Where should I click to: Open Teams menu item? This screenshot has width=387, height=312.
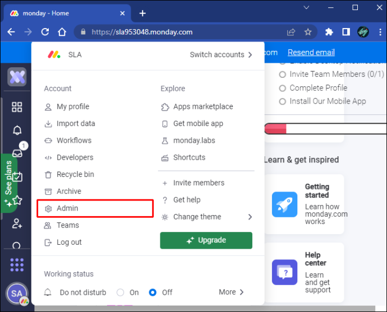[x=62, y=225]
